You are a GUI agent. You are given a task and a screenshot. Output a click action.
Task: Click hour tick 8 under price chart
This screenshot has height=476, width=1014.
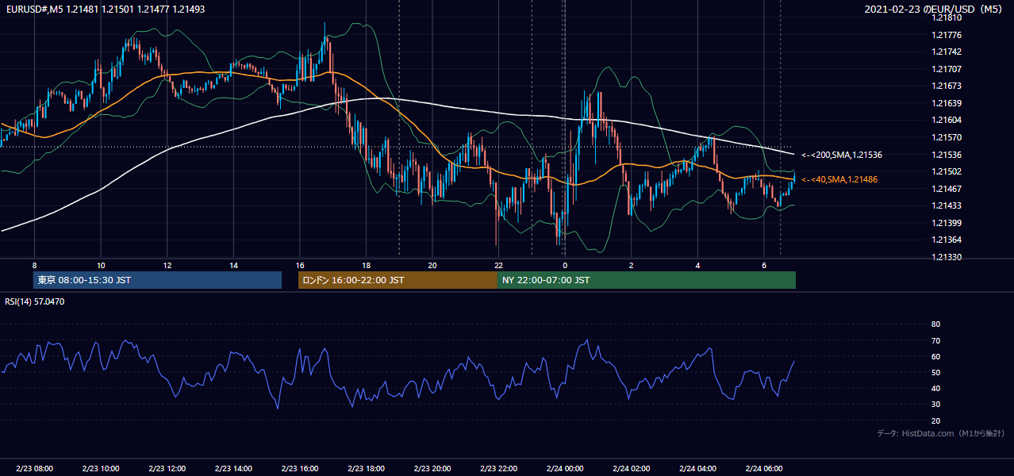tap(34, 265)
